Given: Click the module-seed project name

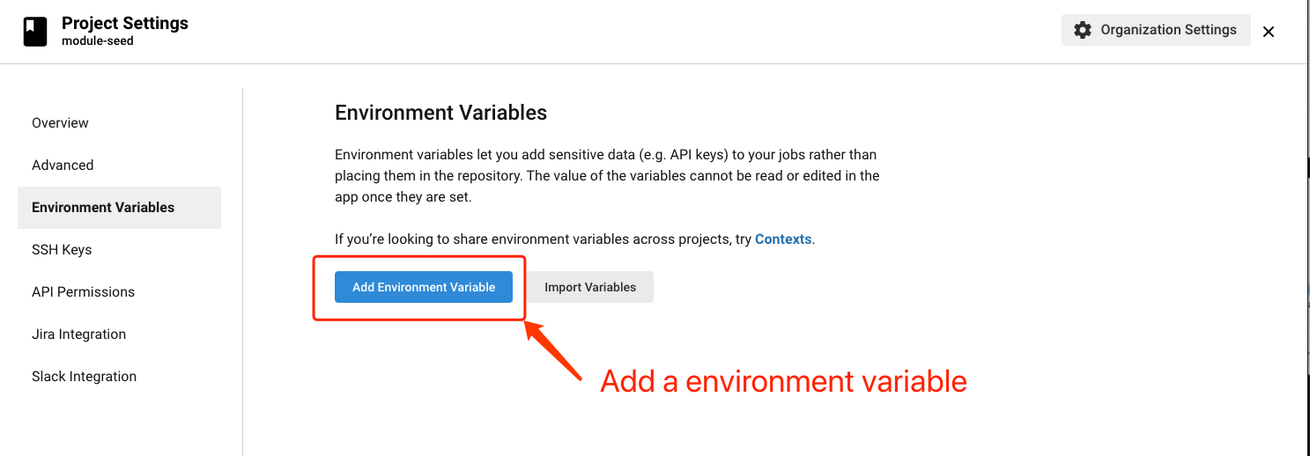Looking at the screenshot, I should click(98, 40).
